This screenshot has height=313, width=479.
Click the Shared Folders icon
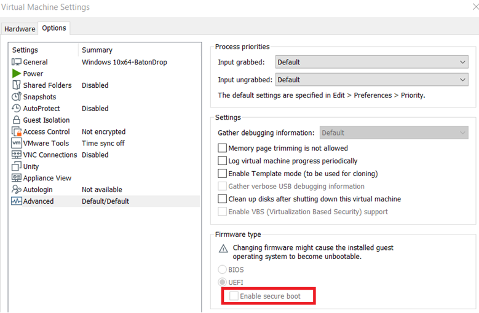point(17,85)
